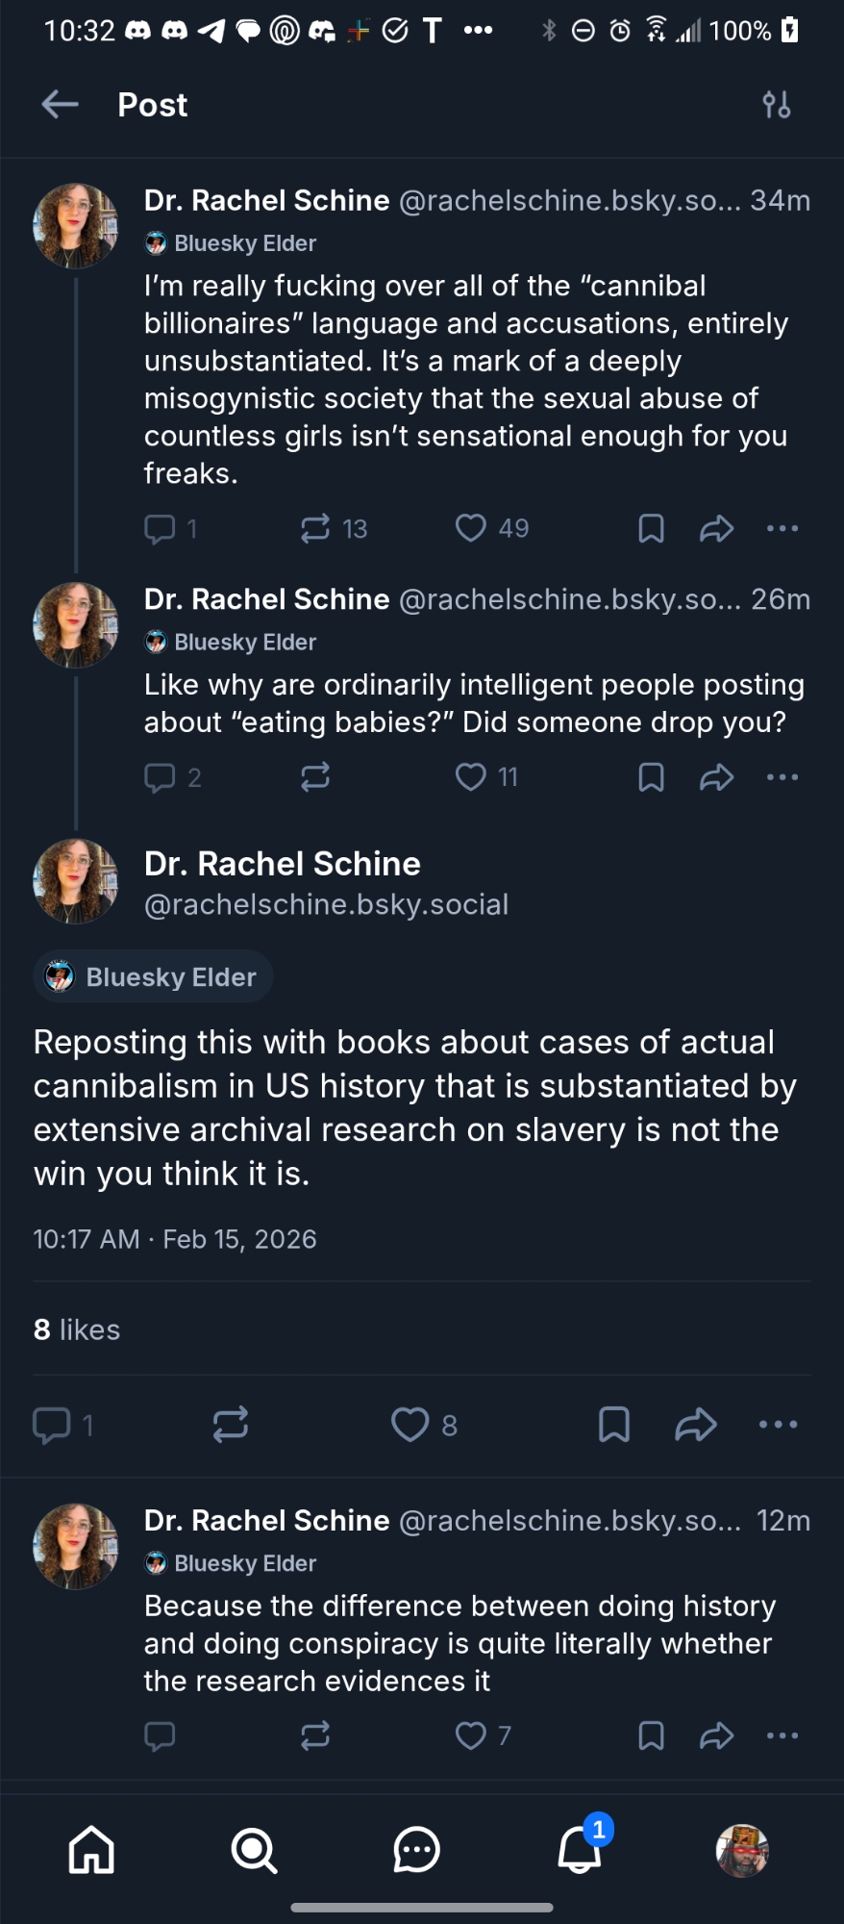The height and width of the screenshot is (1924, 844).
Task: Bookmark the main post
Action: tap(614, 1425)
